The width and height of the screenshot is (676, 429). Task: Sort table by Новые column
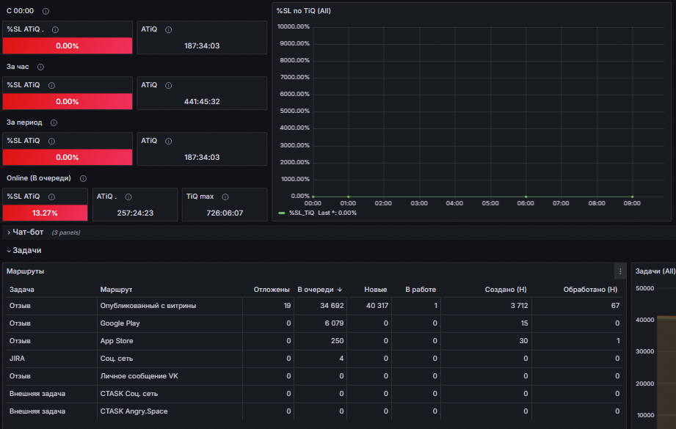click(x=376, y=290)
